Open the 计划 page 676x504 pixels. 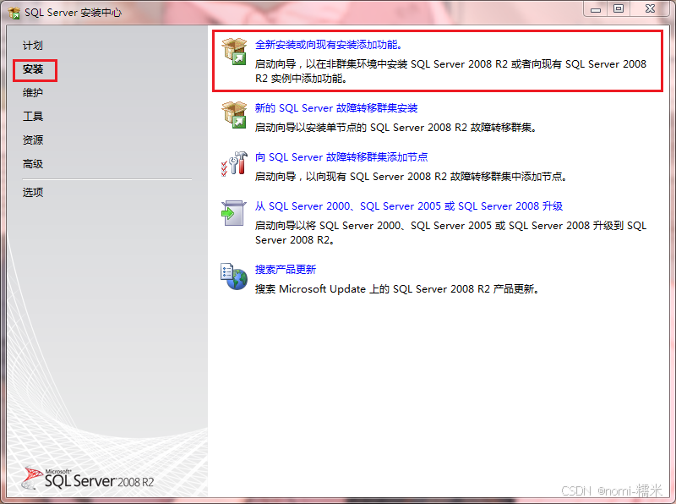pyautogui.click(x=33, y=46)
